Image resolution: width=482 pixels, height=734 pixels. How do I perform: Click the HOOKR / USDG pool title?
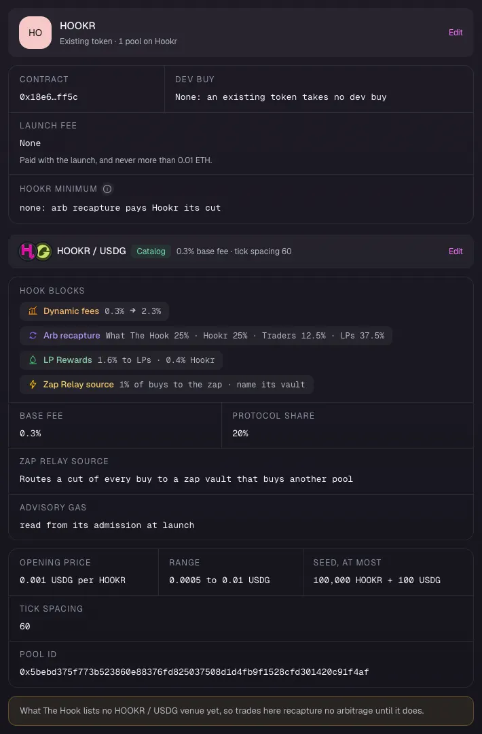pos(91,251)
